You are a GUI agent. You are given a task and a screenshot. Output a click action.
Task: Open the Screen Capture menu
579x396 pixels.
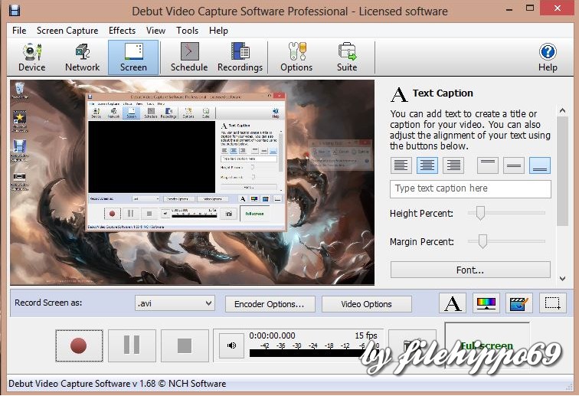pyautogui.click(x=67, y=31)
